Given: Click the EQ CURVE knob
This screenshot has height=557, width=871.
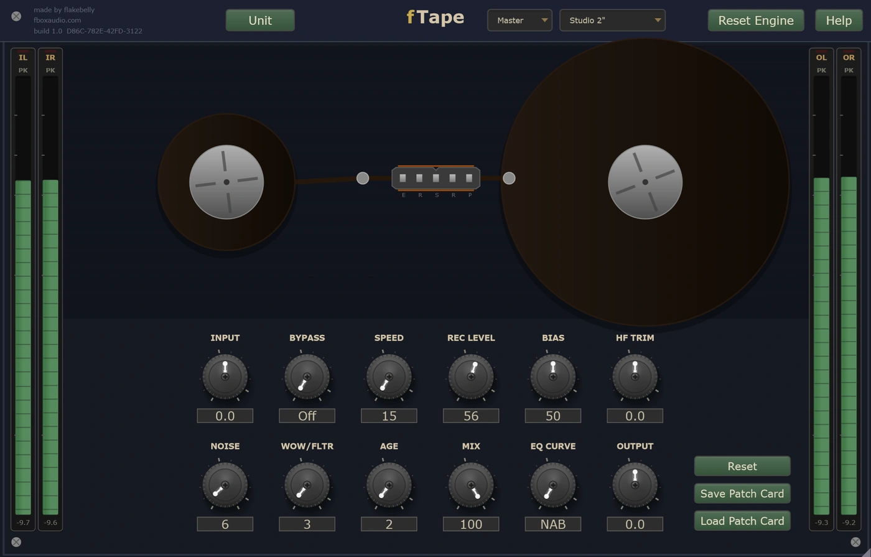Looking at the screenshot, I should click(553, 485).
